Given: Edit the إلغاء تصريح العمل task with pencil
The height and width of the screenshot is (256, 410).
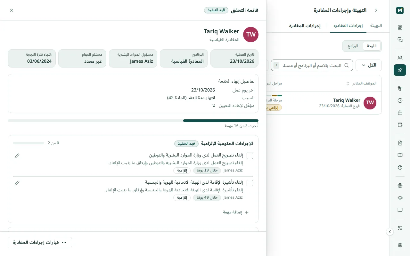Looking at the screenshot, I should (17, 156).
